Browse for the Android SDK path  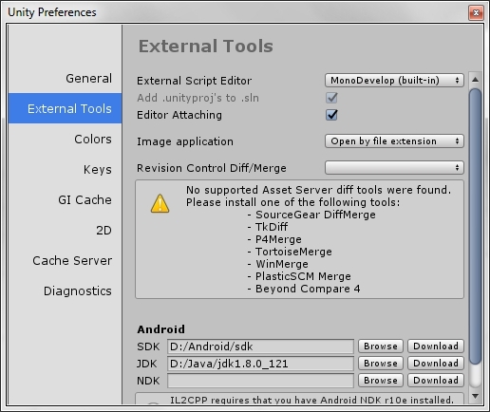click(381, 346)
